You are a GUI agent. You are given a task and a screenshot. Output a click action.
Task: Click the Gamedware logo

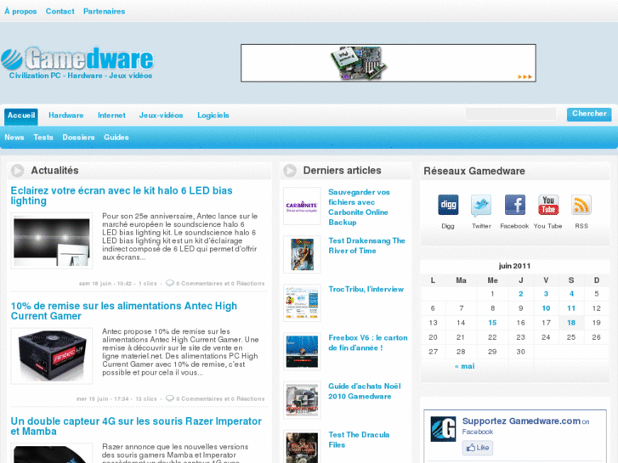pos(77,59)
